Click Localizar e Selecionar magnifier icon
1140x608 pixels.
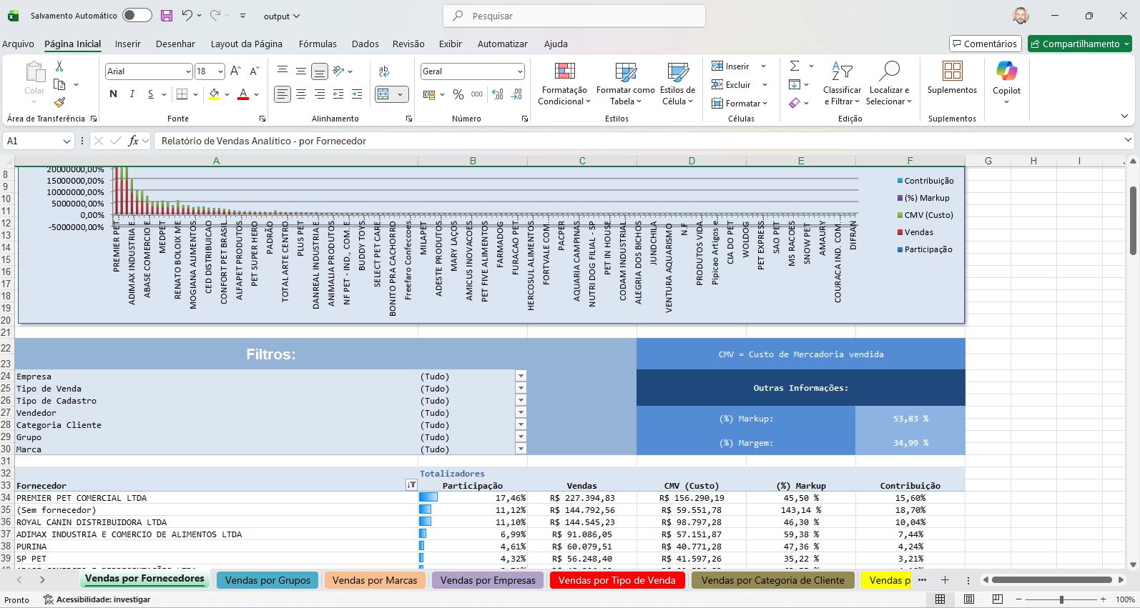tap(889, 71)
